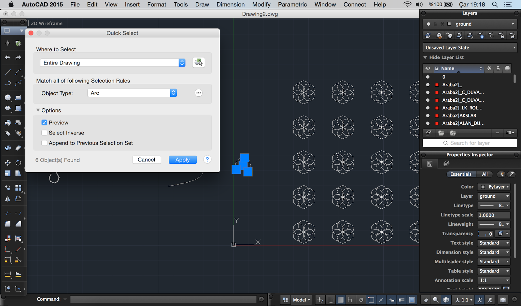The image size is (521, 306).
Task: Switch to the Essentials tab
Action: point(461,174)
